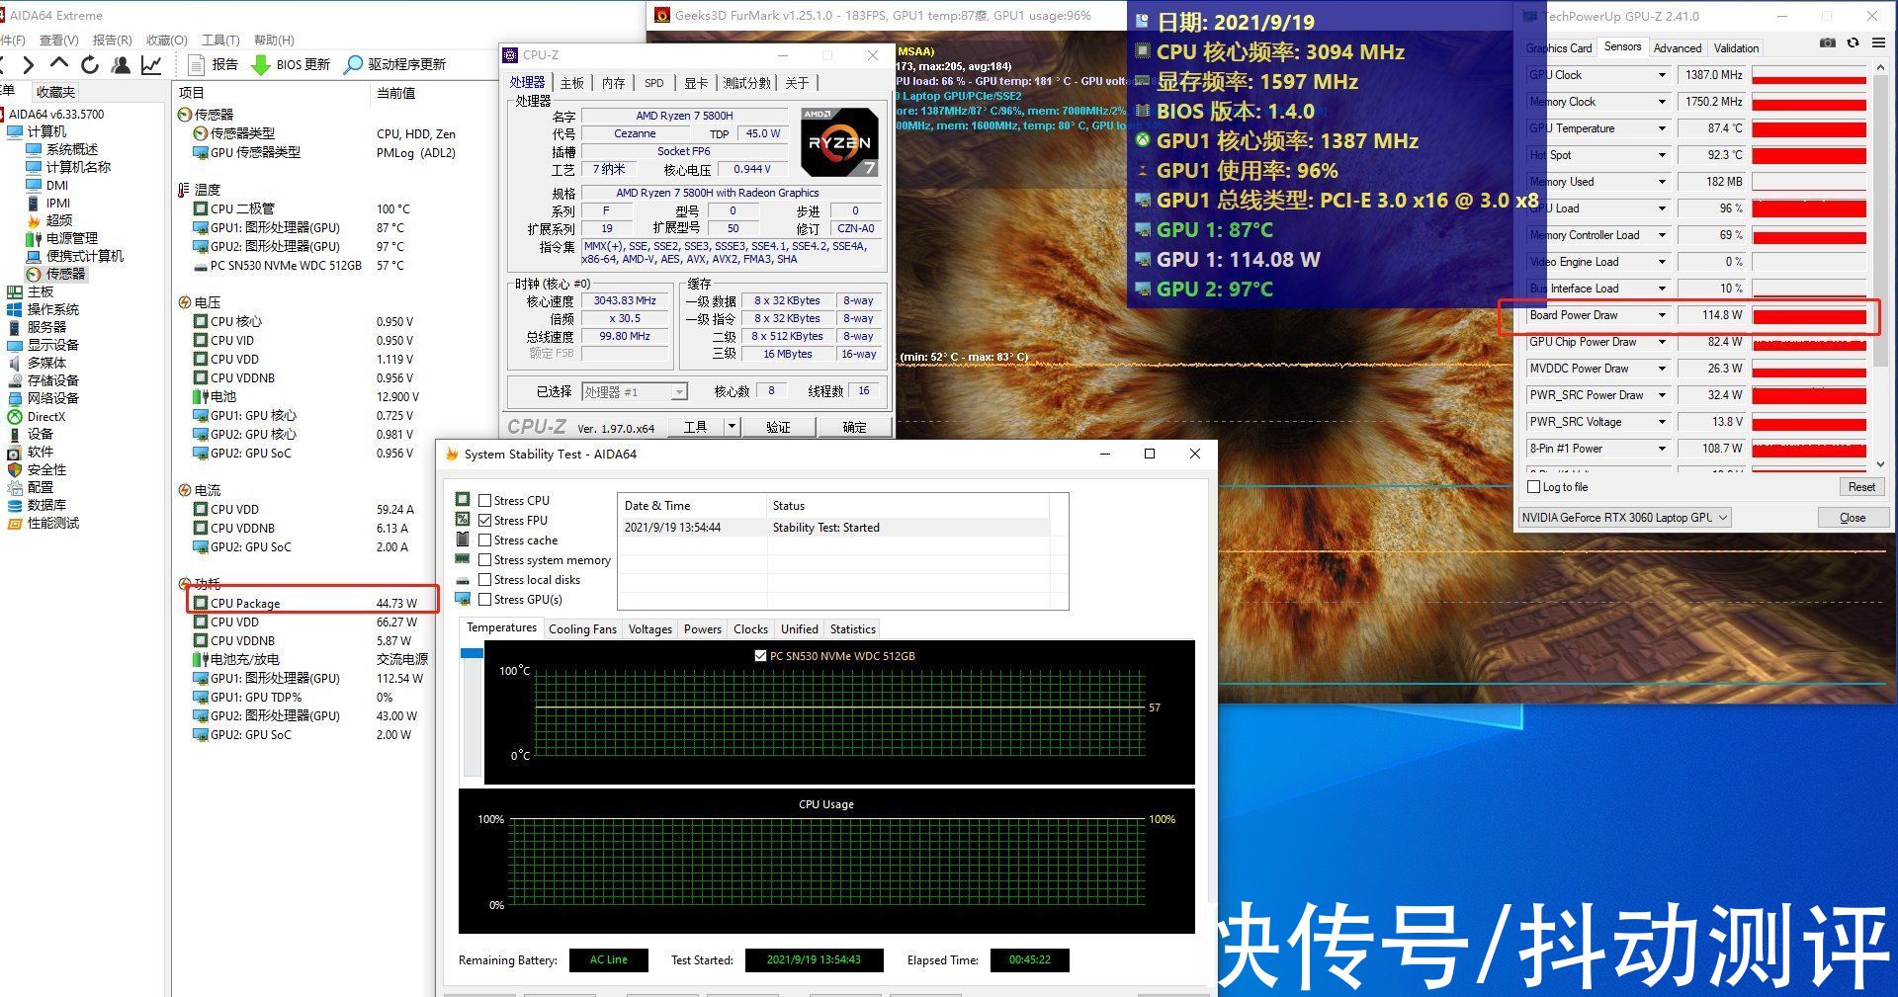
Task: Open 显示设备 tree node
Action: coord(43,345)
